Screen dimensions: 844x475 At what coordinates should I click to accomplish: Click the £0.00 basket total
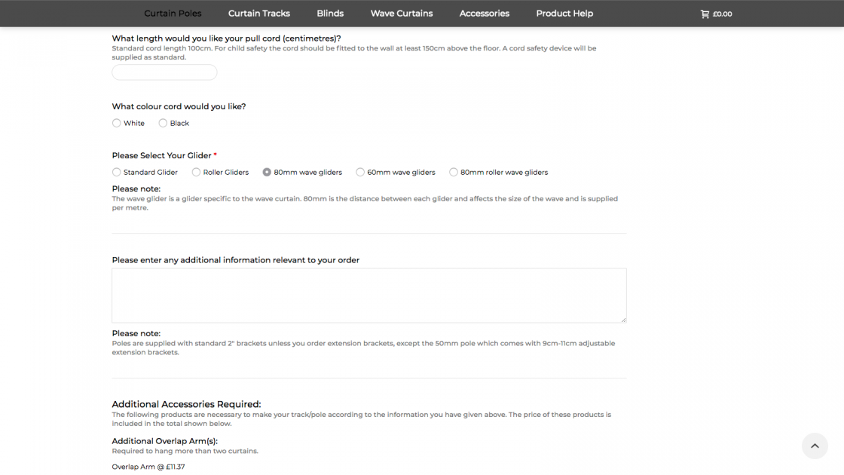click(722, 14)
